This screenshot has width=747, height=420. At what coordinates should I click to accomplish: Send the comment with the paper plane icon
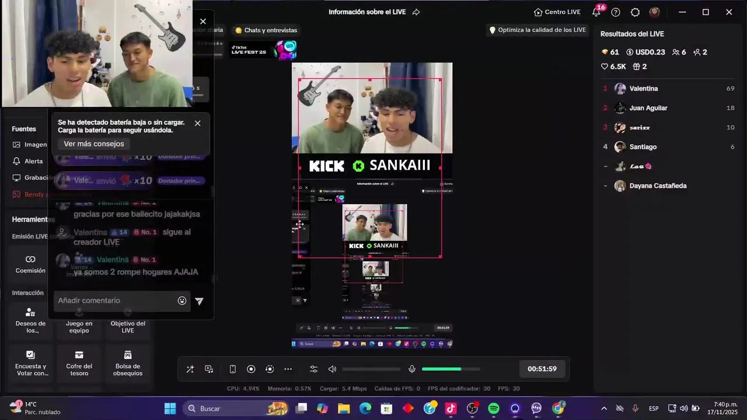point(200,301)
